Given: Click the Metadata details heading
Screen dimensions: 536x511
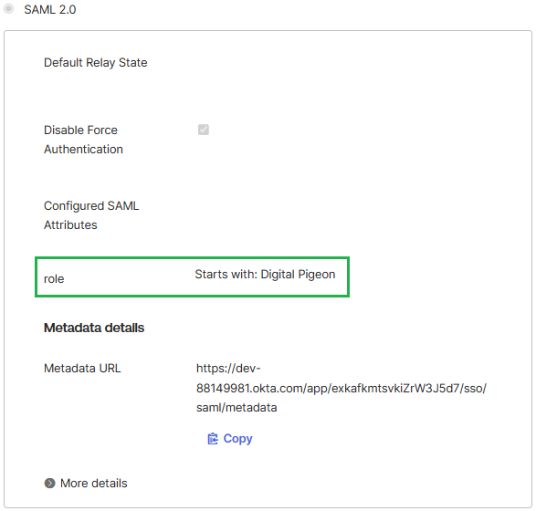Looking at the screenshot, I should (x=94, y=328).
